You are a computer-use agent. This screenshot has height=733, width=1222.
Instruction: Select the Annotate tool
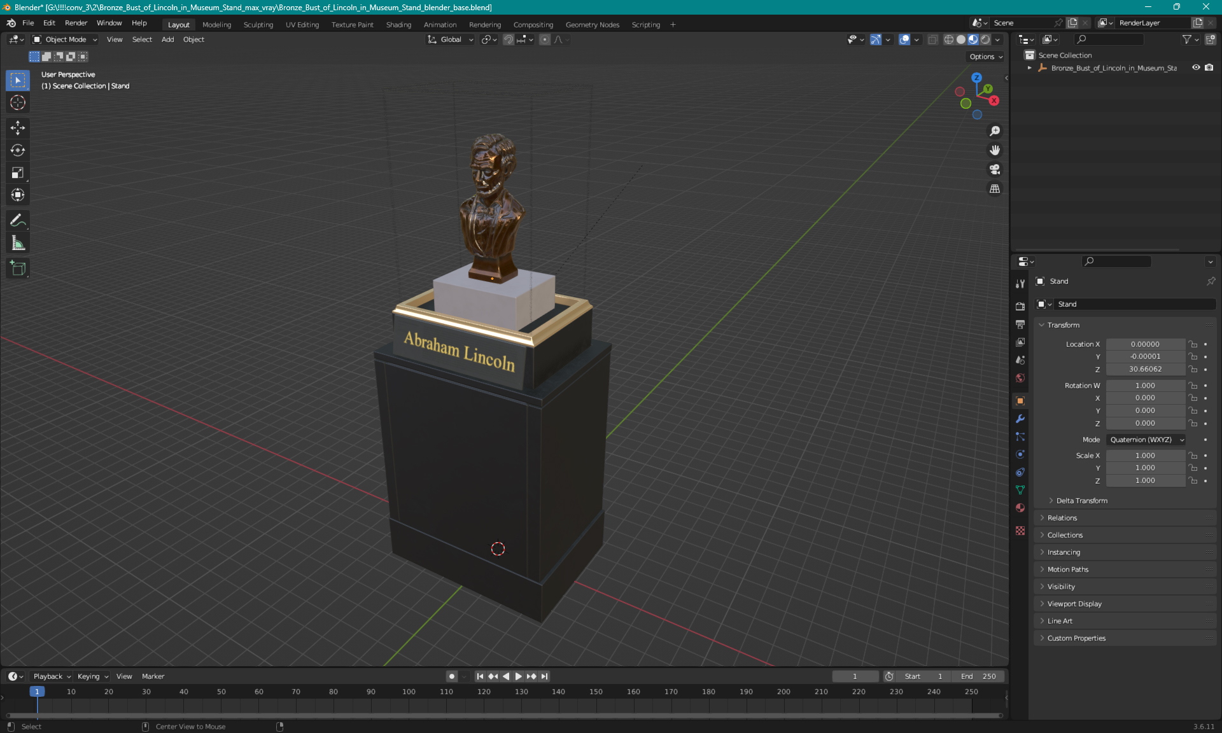pos(18,221)
